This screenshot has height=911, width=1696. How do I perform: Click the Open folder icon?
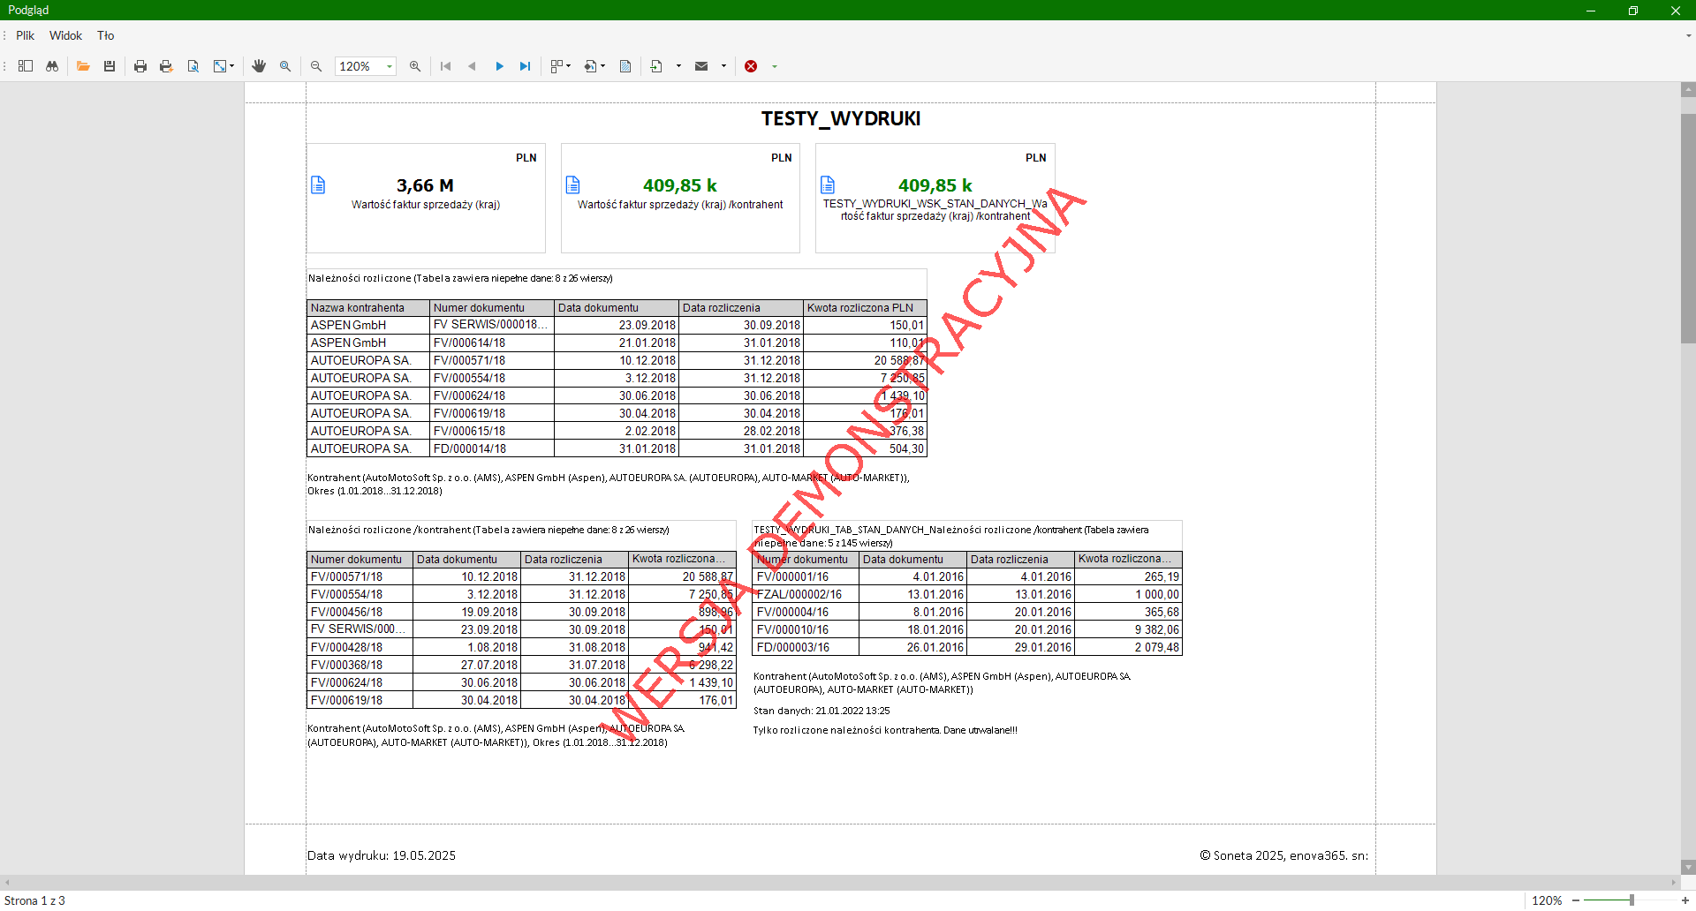point(83,66)
